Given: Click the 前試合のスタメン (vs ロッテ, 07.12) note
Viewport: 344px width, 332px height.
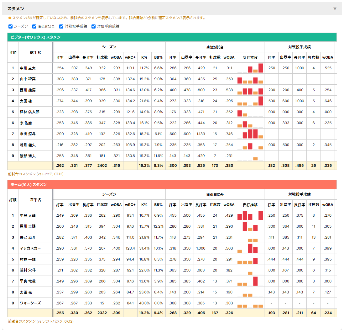Looking at the screenshot, I should point(36,174).
